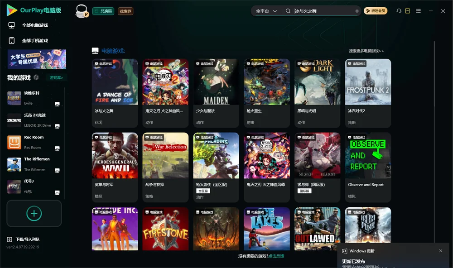
Task: Click the phone icon in sidebar
Action: pos(12,41)
